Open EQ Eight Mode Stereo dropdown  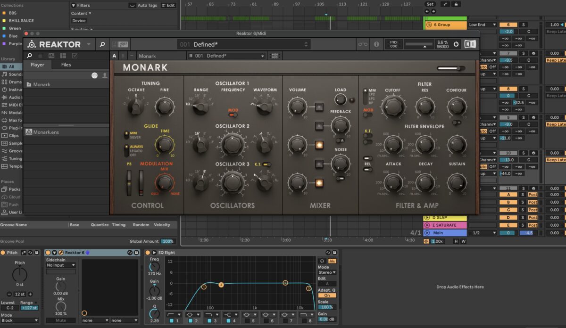click(x=327, y=272)
